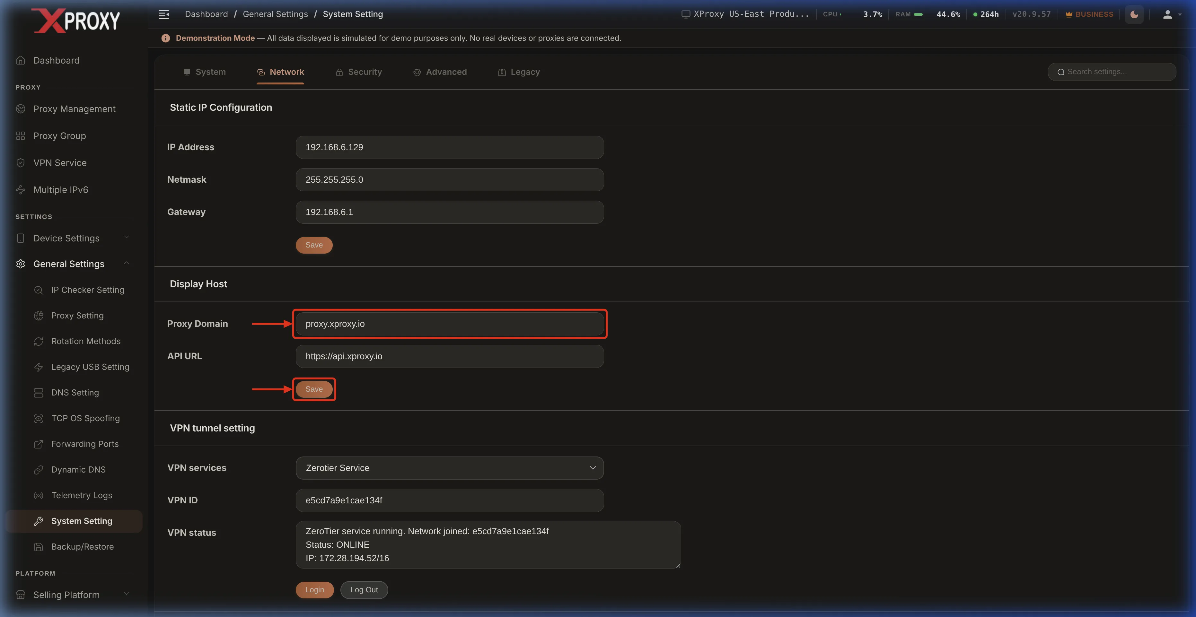Click the Dynamic DNS link icon
1196x617 pixels.
coord(39,470)
